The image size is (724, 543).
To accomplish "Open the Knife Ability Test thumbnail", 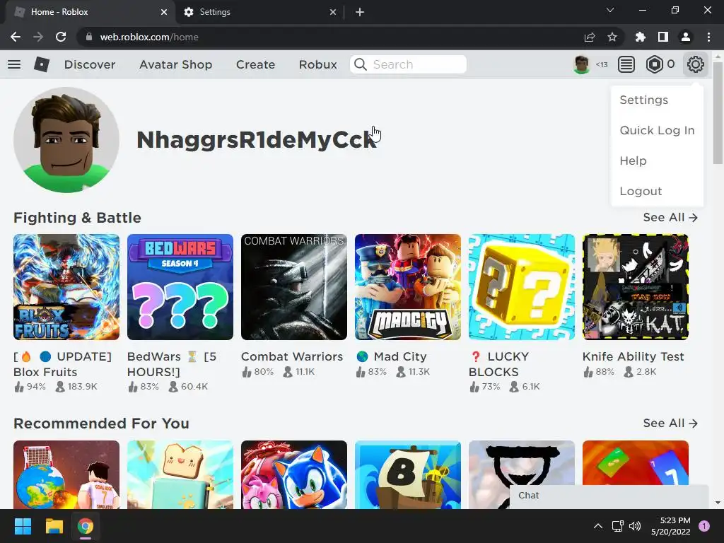I will 636,287.
